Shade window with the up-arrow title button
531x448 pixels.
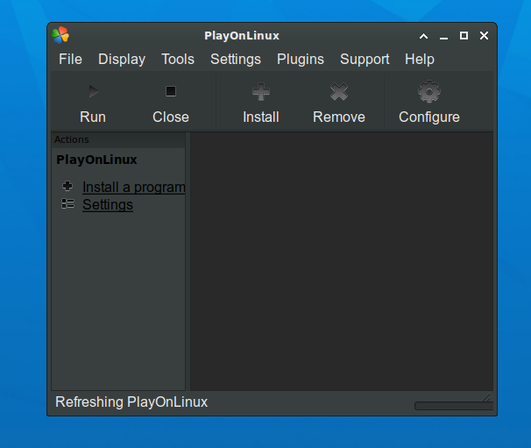(x=423, y=36)
